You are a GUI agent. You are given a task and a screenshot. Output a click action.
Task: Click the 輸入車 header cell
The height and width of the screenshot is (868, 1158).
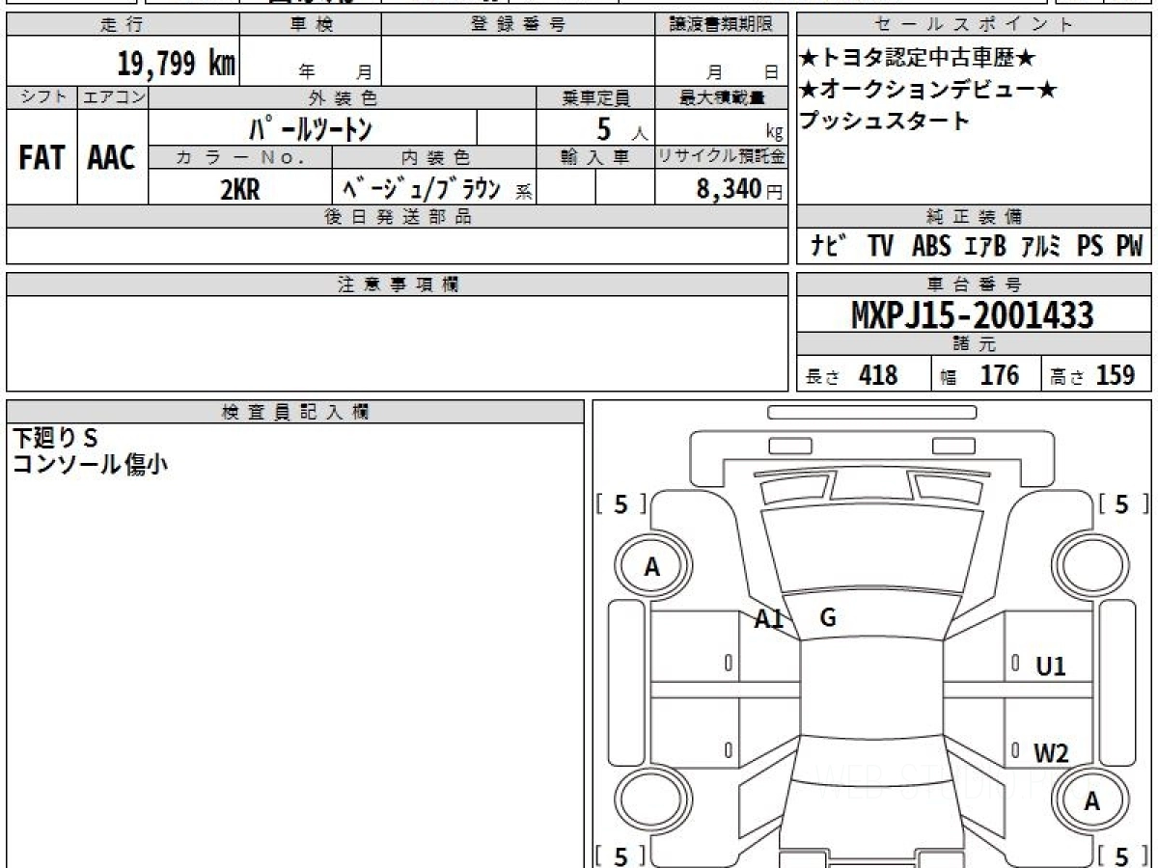(x=595, y=156)
